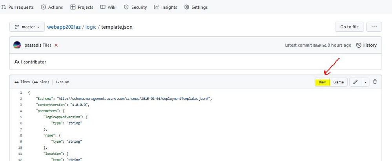
Task: Click the Pull requests icon
Action: [4, 7]
